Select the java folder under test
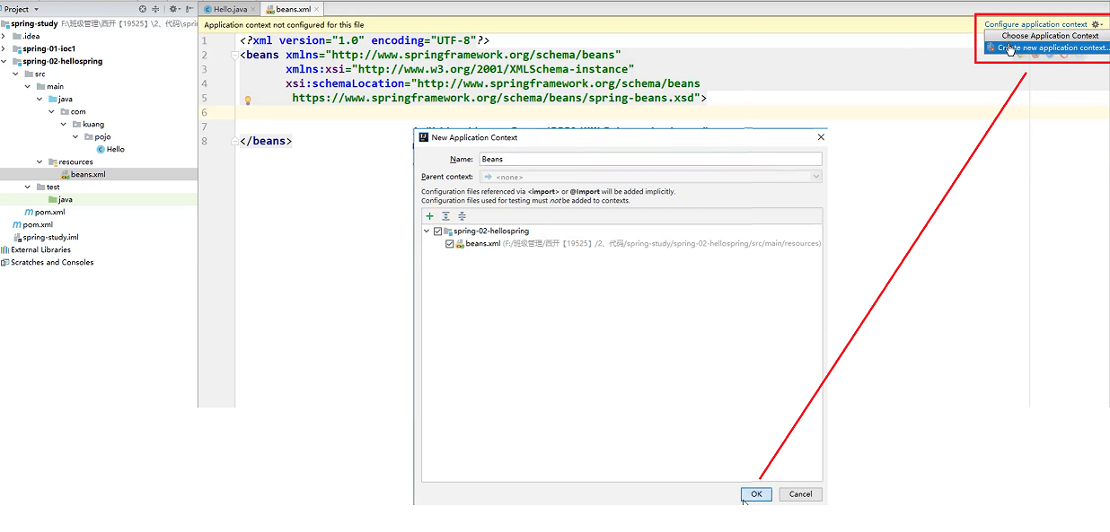The height and width of the screenshot is (532, 1110). coord(60,199)
